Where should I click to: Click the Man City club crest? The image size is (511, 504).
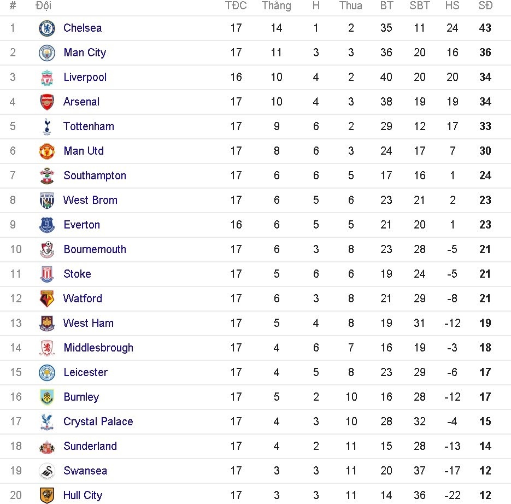coord(47,52)
